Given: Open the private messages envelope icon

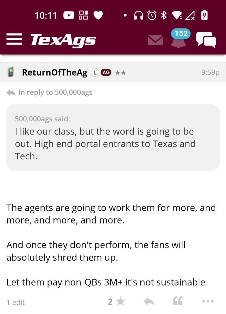Looking at the screenshot, I should pos(155,40).
